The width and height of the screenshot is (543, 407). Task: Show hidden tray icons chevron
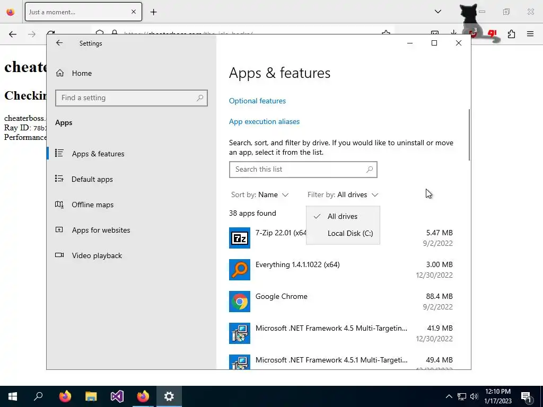[x=449, y=396]
